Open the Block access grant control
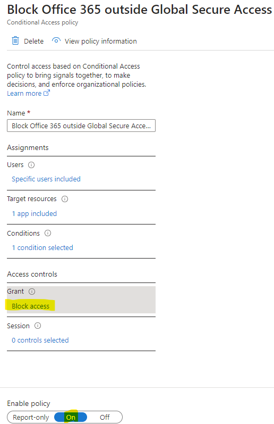 click(x=30, y=306)
